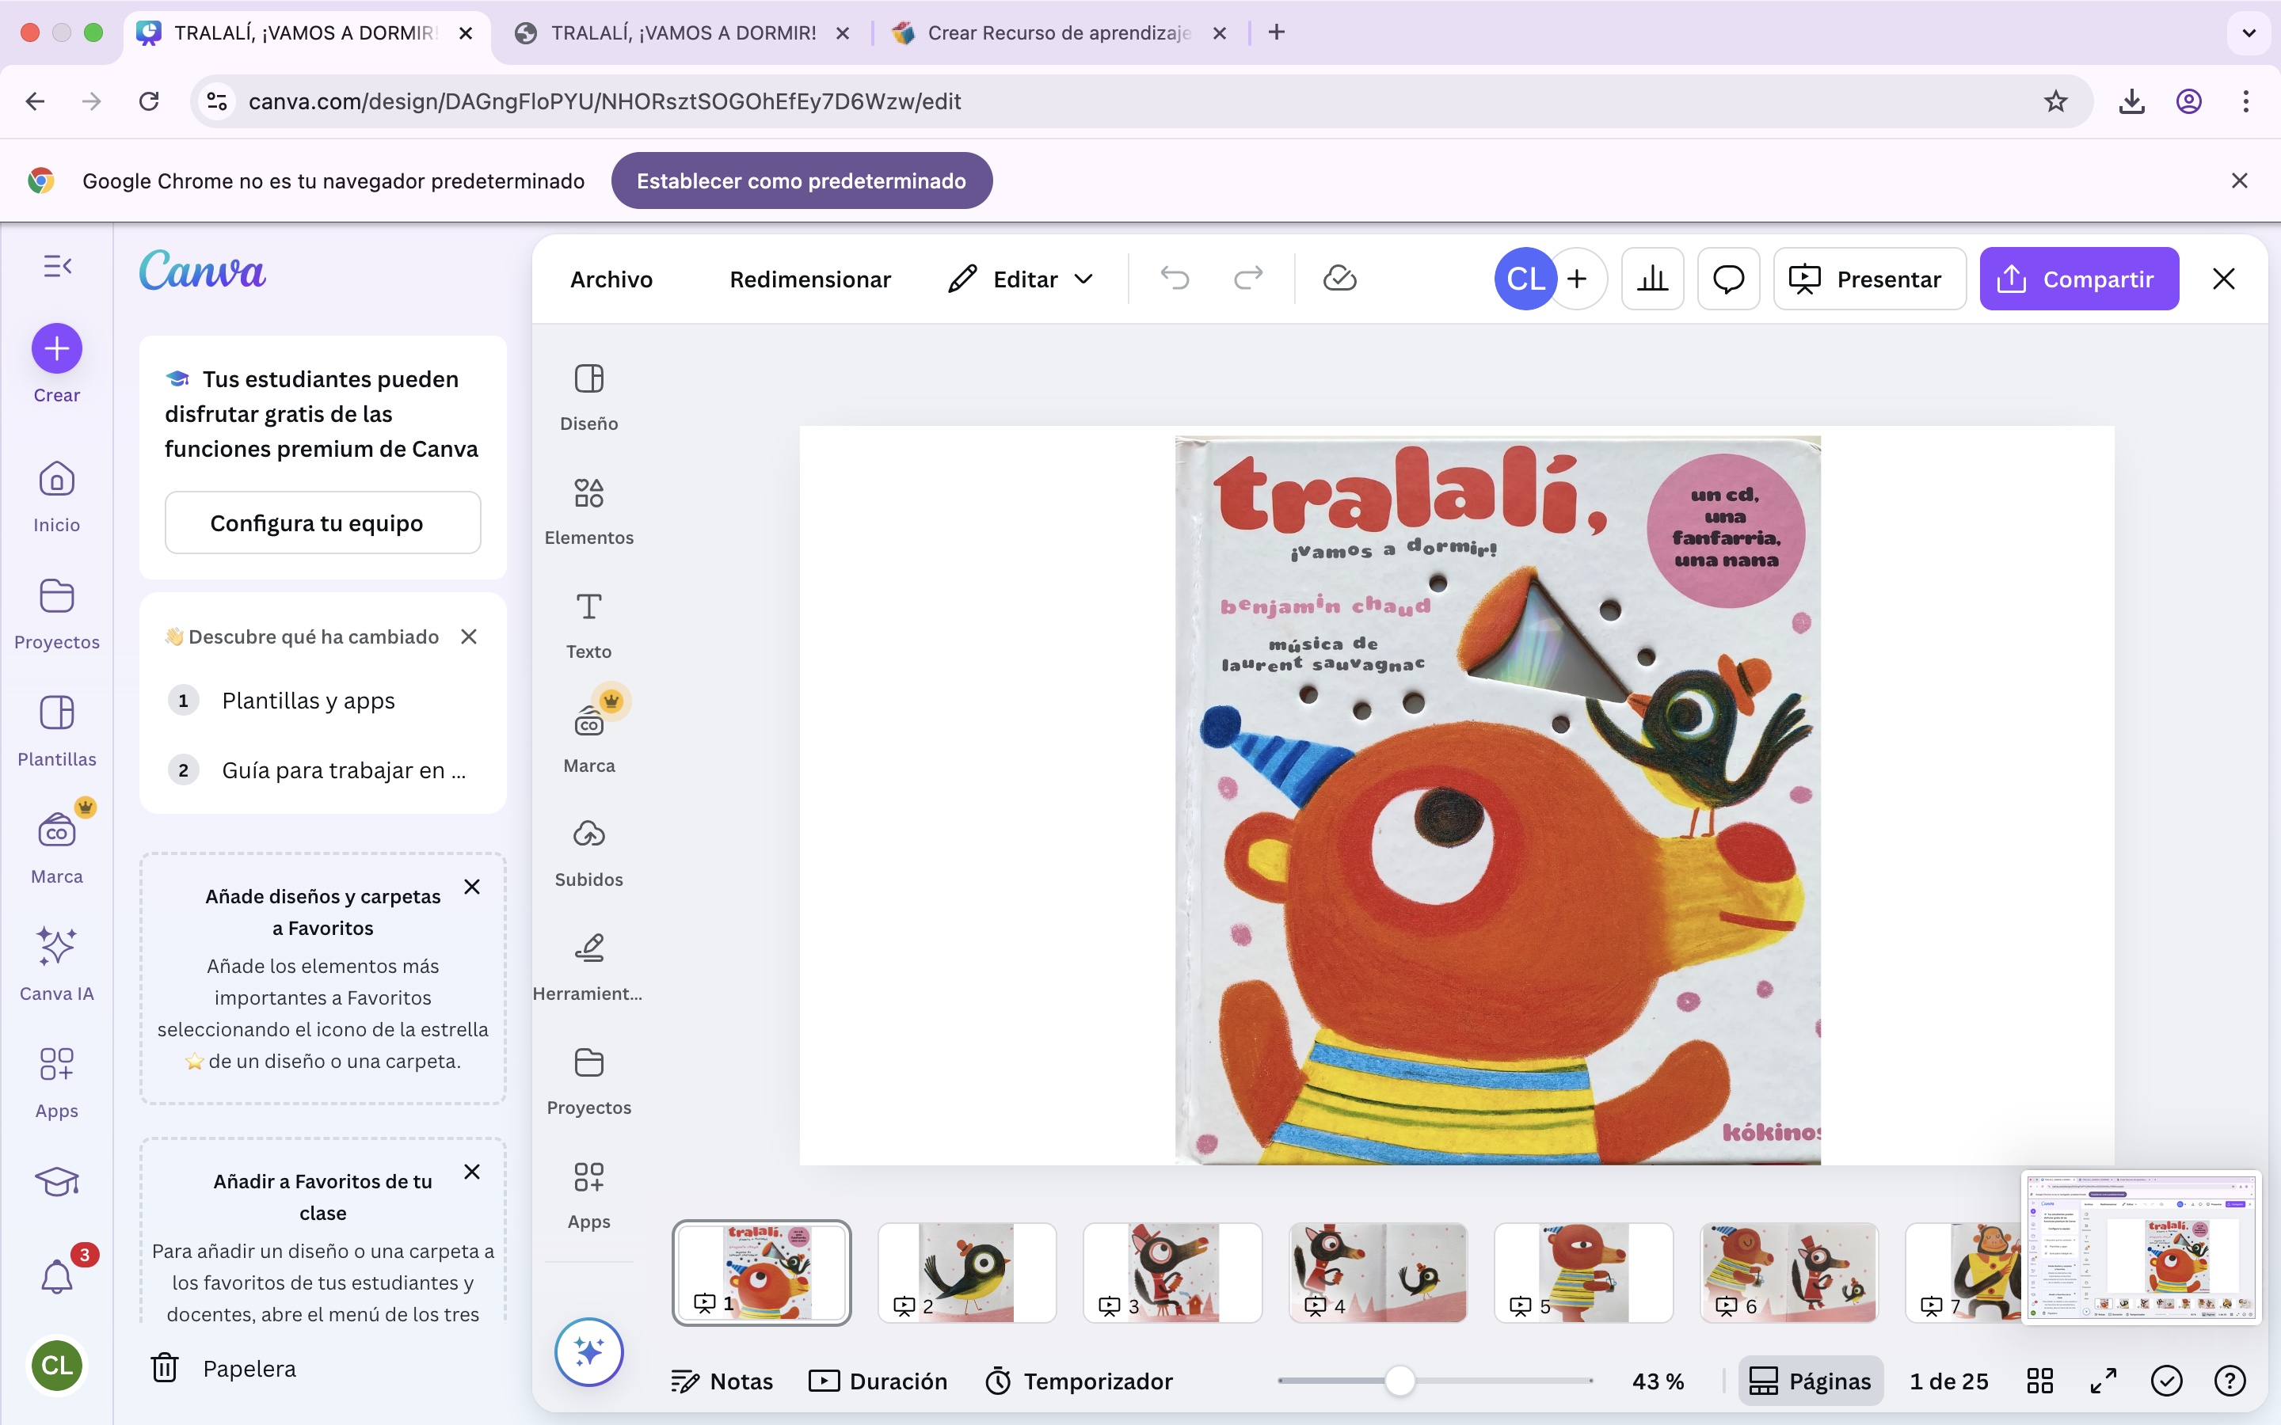
Task: Add collaborator with plus next to CL
Action: [1577, 279]
